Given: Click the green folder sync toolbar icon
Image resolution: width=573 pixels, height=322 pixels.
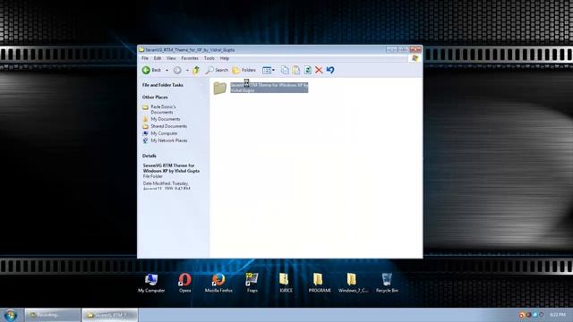Looking at the screenshot, I should point(308,70).
